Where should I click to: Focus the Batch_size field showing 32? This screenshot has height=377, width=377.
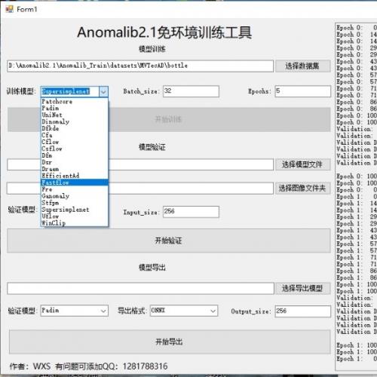[x=191, y=91]
